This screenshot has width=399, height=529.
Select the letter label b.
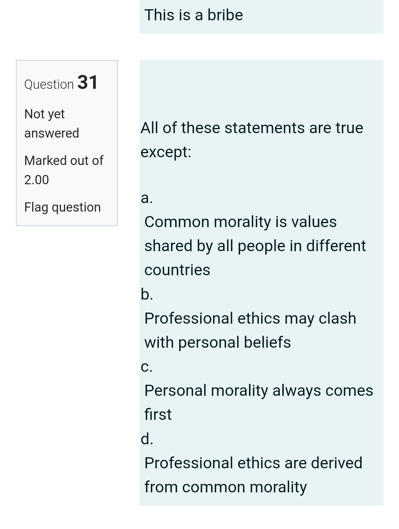(147, 294)
